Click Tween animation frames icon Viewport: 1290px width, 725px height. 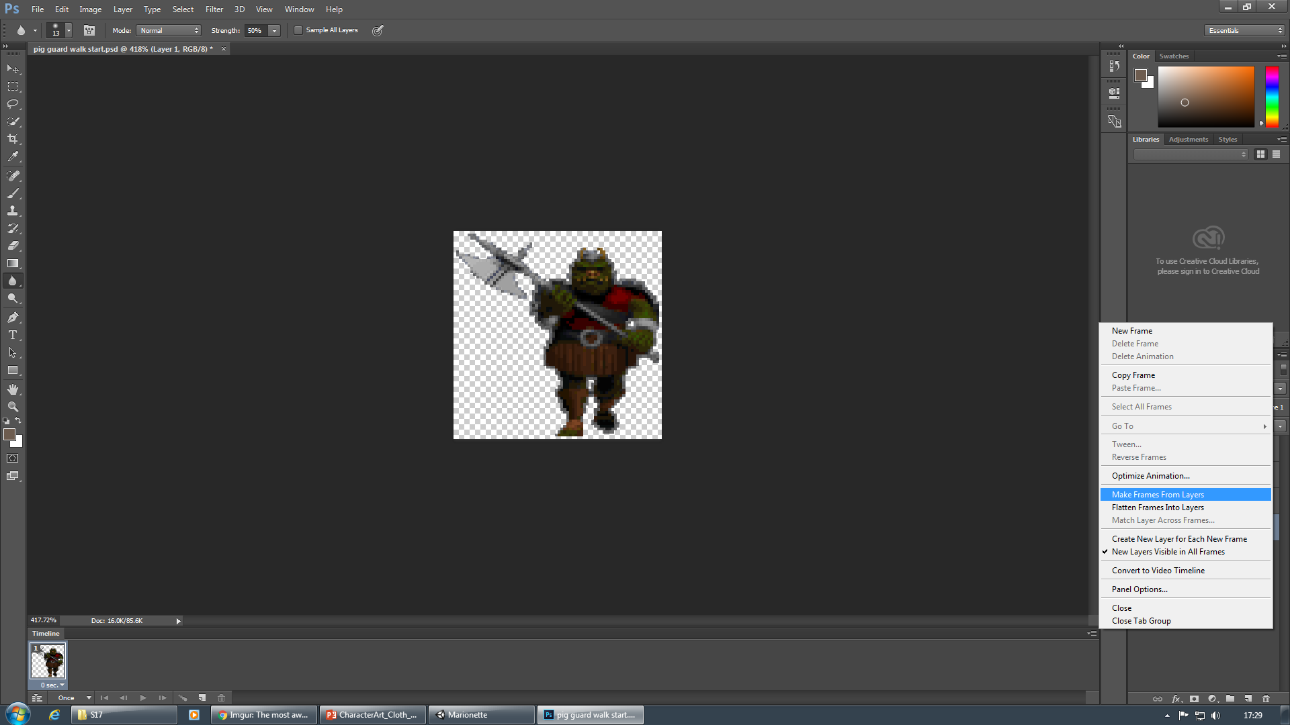coord(183,698)
